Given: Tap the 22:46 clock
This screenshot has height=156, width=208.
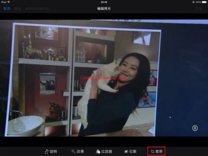Looking at the screenshot, I should click(104, 2).
